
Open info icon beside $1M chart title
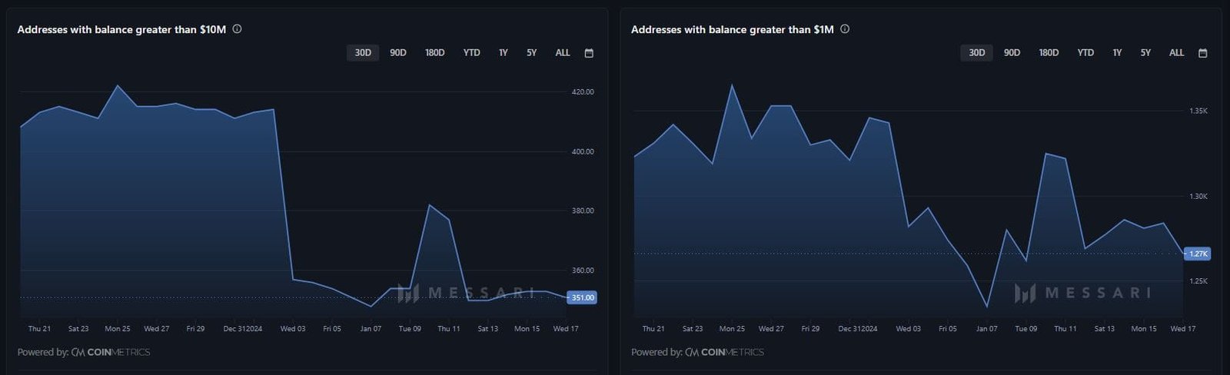845,29
